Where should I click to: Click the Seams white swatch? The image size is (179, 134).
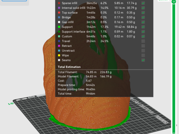[x=59, y=60]
